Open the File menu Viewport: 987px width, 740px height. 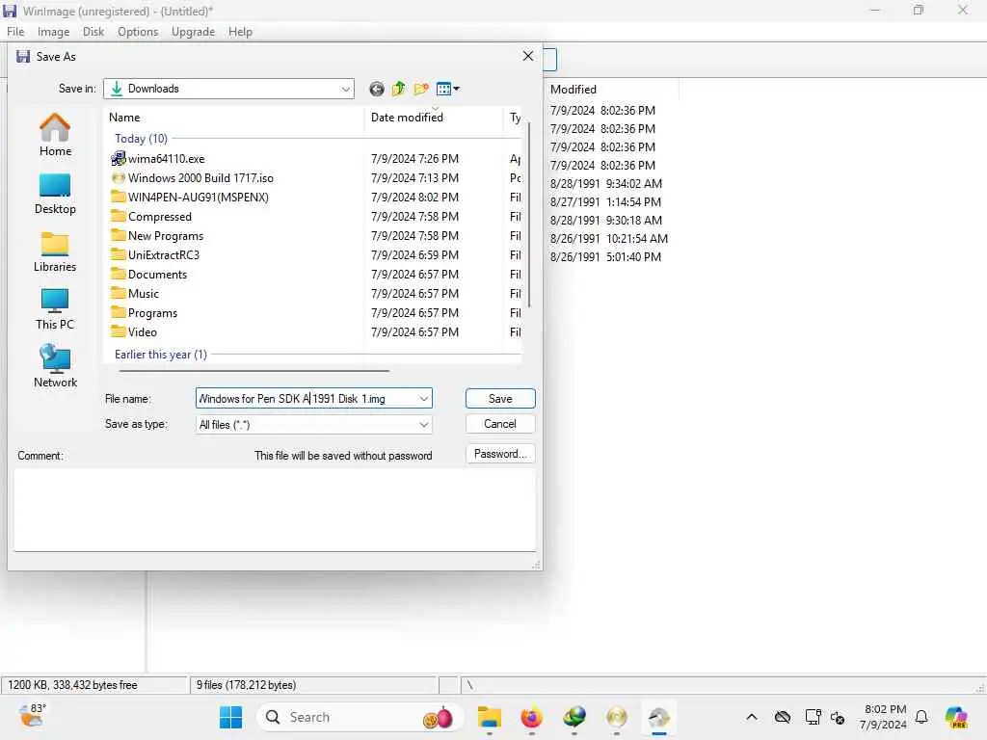(15, 32)
